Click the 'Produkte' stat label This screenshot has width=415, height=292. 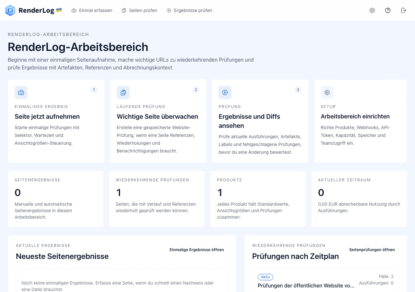[x=230, y=180]
